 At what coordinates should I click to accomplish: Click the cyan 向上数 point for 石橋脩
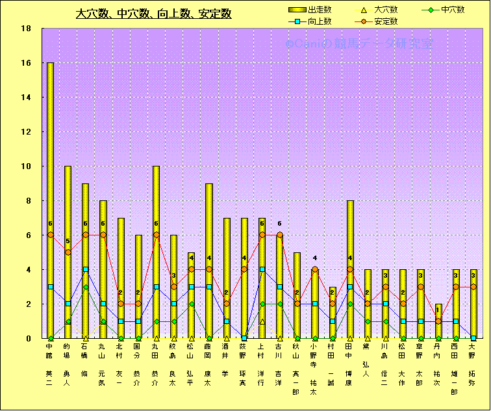86,269
